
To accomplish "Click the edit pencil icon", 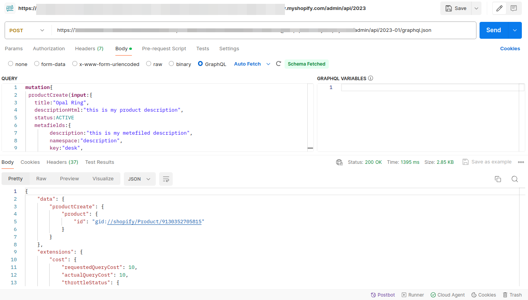I will [x=499, y=8].
